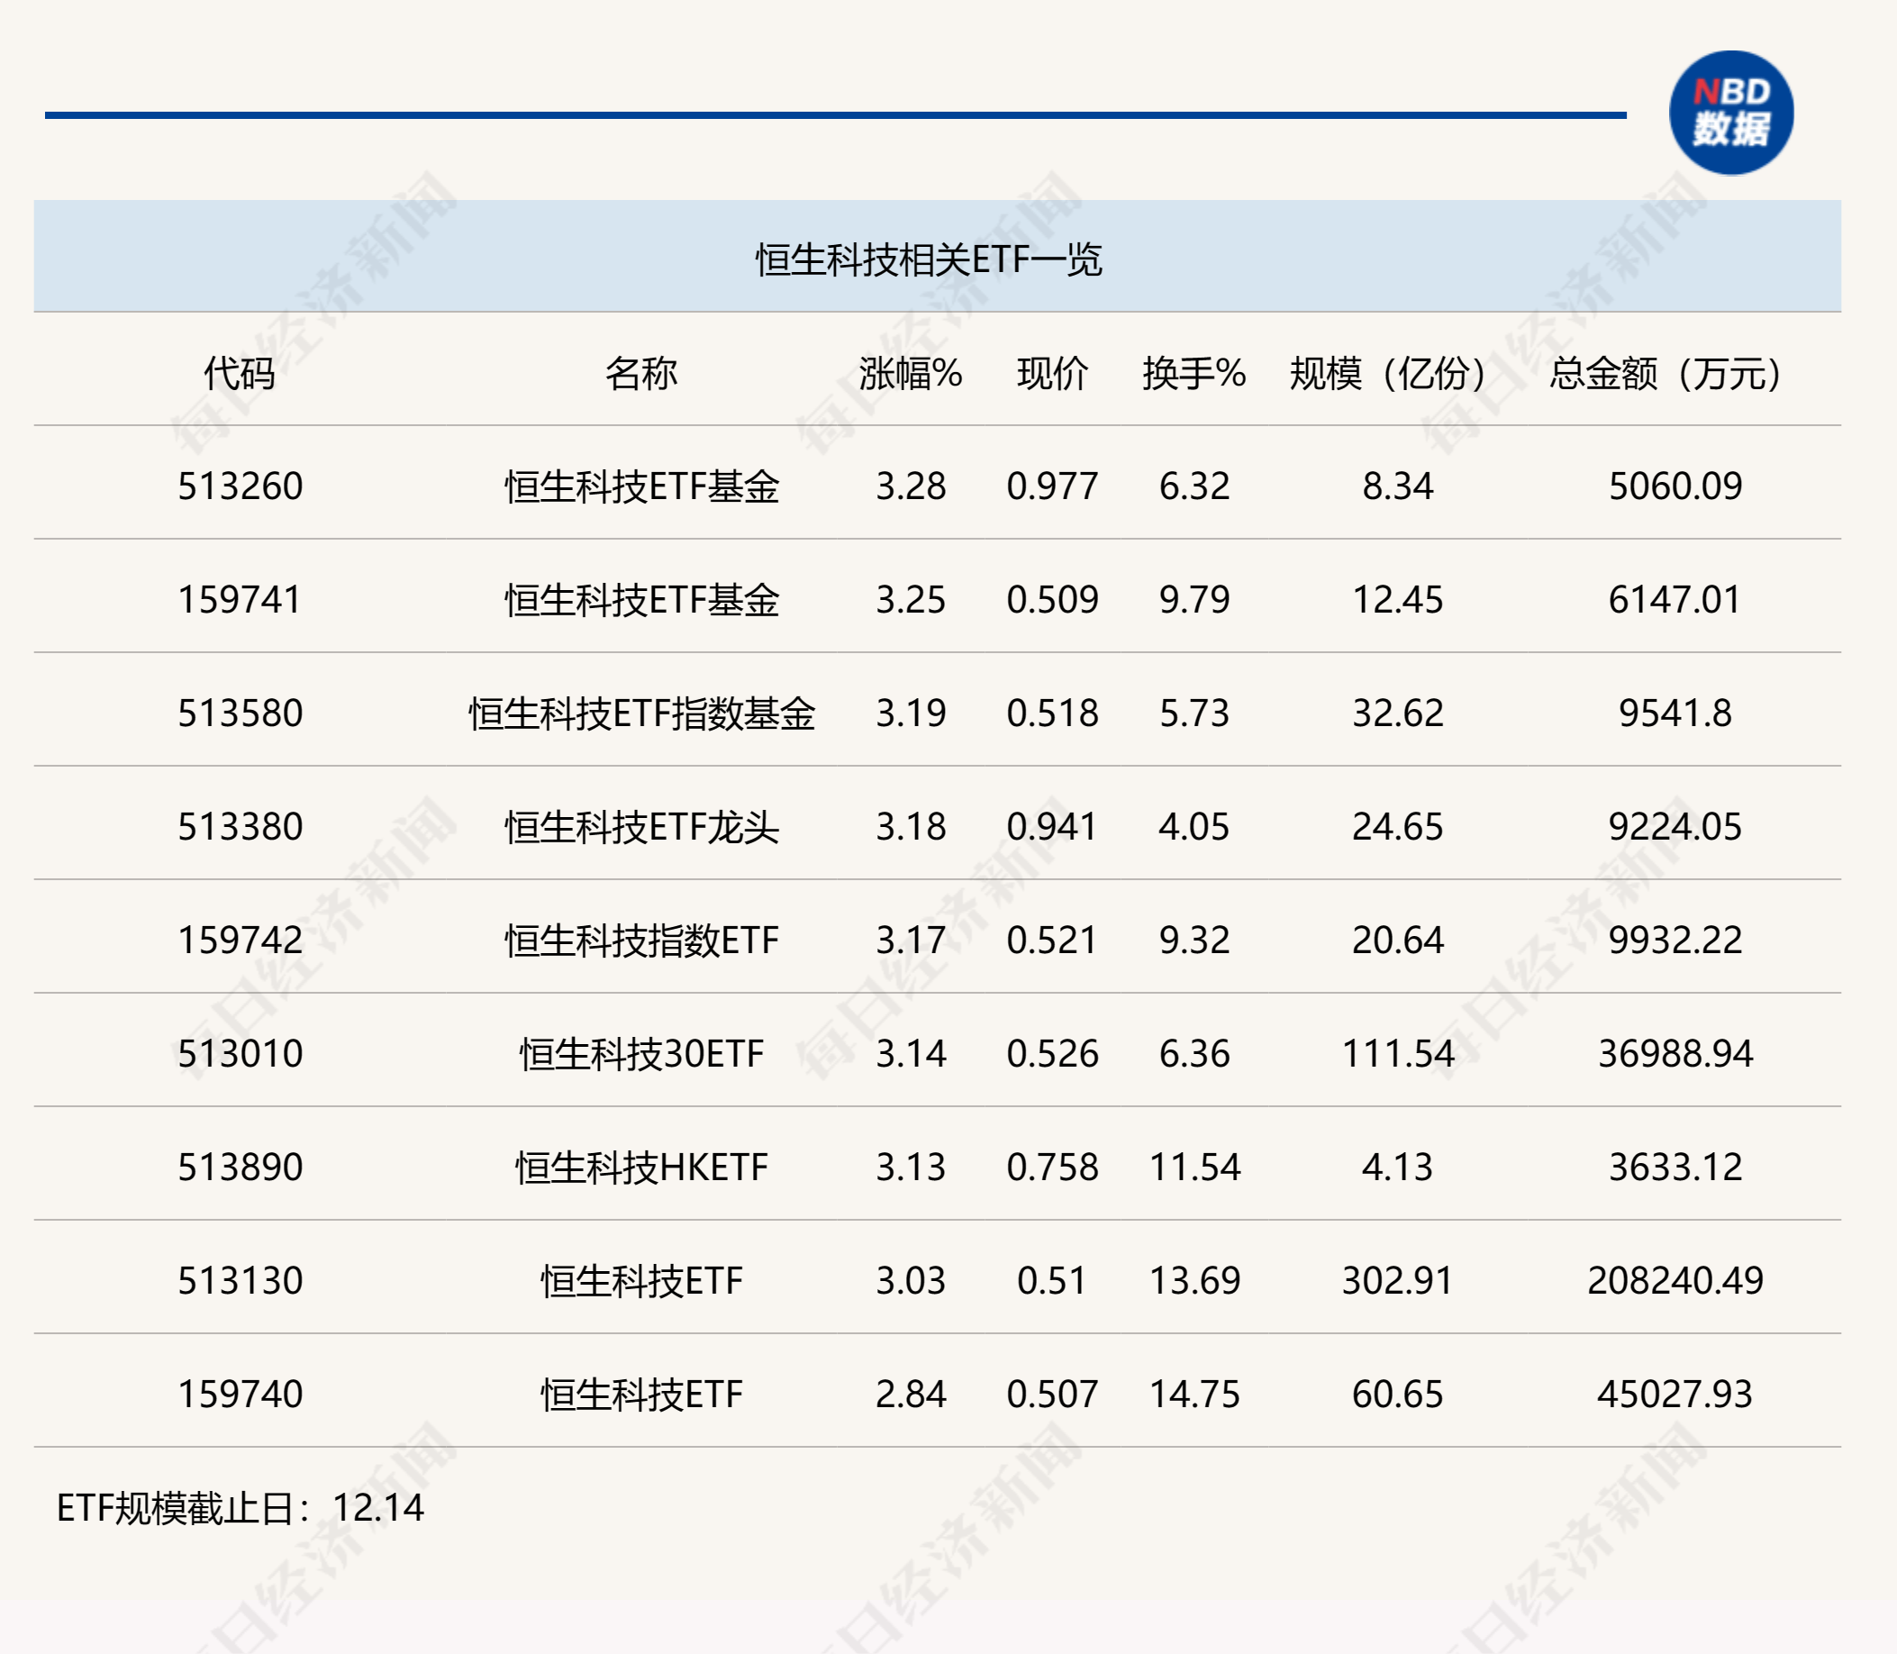Click the 代码 column header
Image resolution: width=1897 pixels, height=1654 pixels.
240,373
